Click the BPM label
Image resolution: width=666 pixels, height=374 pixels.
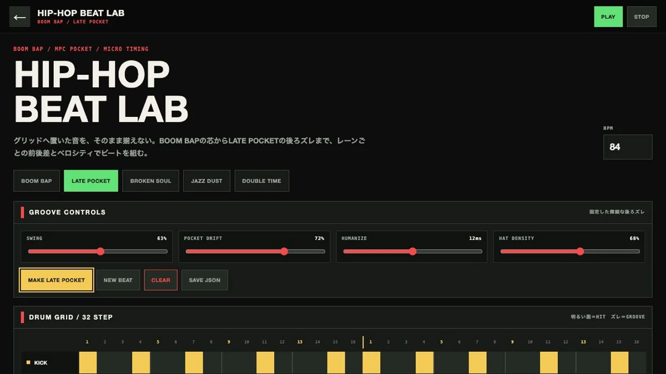point(608,128)
